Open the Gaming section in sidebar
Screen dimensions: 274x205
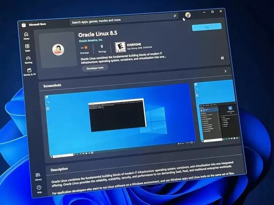coord(28,60)
